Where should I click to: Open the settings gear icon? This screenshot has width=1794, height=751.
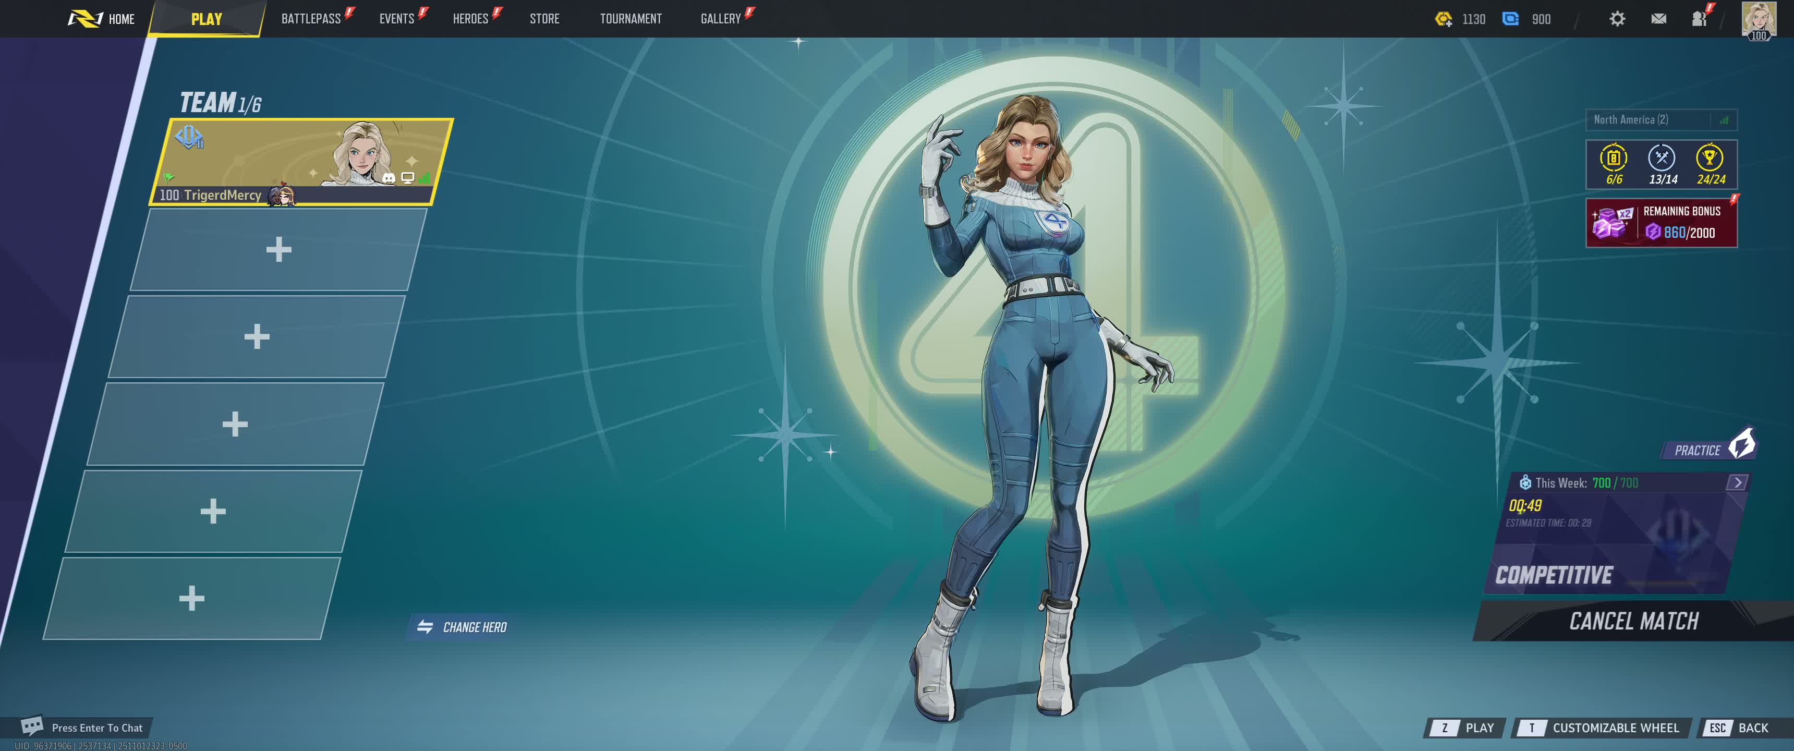(1617, 19)
